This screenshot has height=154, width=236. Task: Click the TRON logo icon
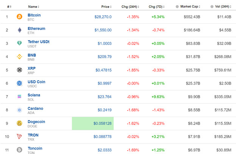coord(19,136)
